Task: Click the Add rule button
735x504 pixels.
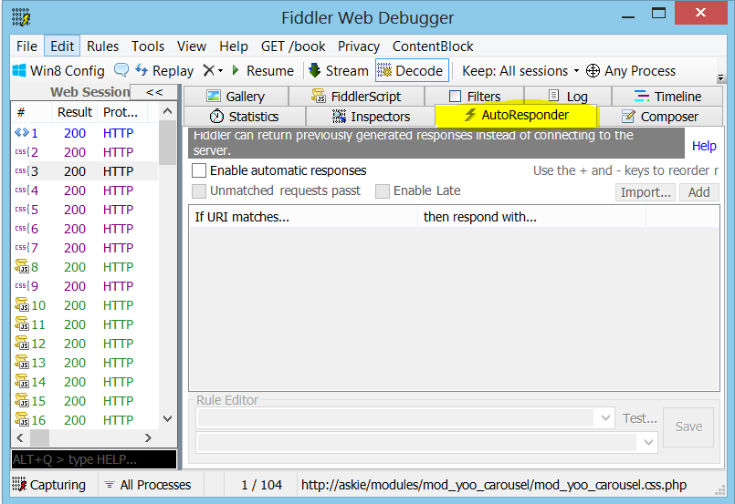Action: pos(698,192)
